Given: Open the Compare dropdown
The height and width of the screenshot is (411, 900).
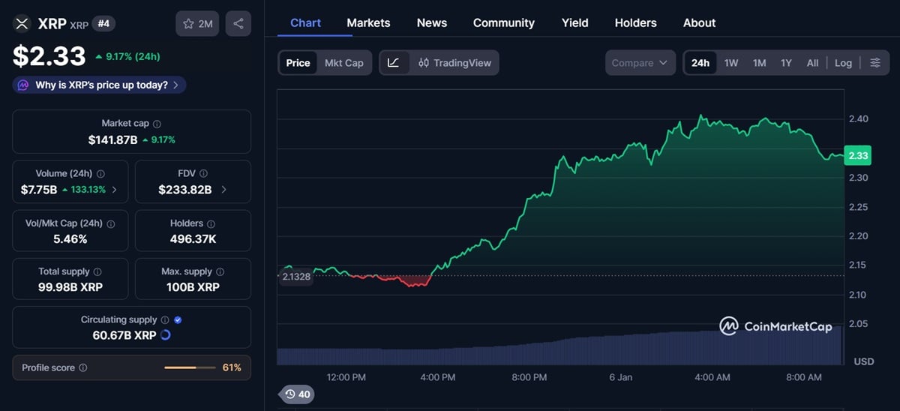Looking at the screenshot, I should coord(640,63).
